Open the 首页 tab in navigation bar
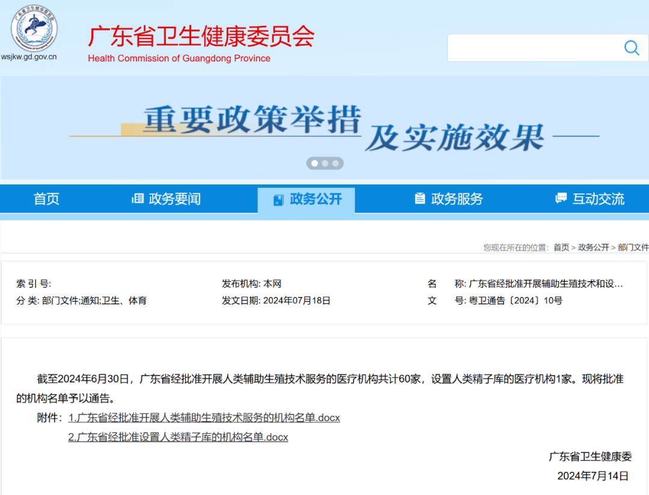The height and width of the screenshot is (495, 649). pyautogui.click(x=46, y=199)
